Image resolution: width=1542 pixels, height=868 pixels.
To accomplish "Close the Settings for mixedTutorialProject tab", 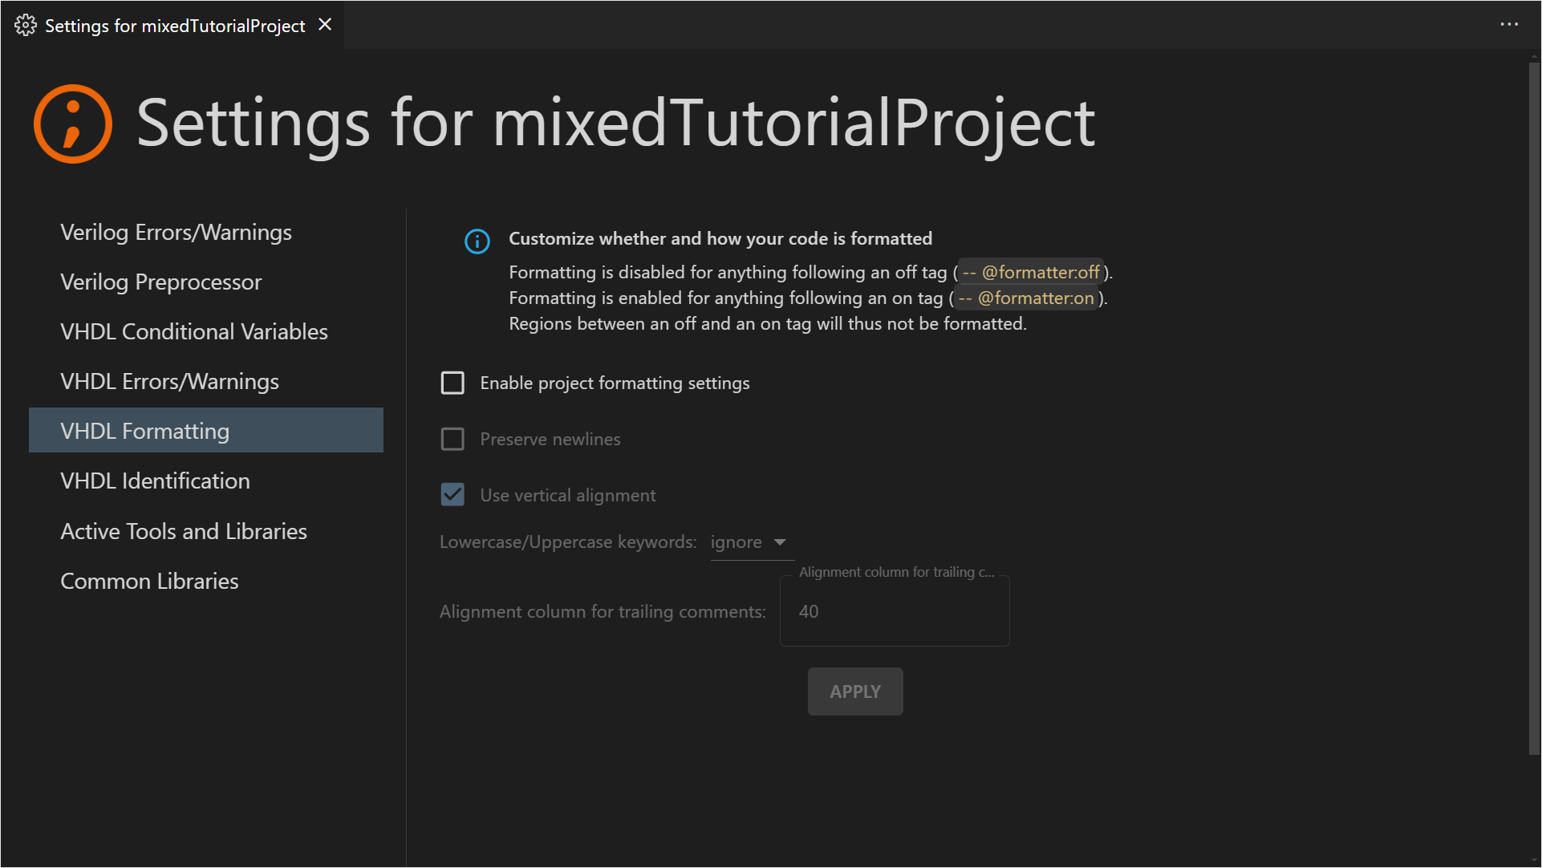I will (325, 25).
